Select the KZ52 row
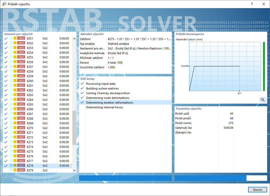This screenshot has width=270, height=196. tap(38, 43)
